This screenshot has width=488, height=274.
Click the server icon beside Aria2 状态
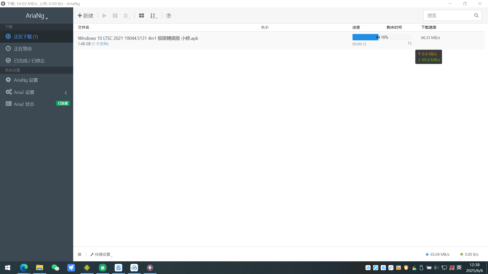(x=9, y=104)
